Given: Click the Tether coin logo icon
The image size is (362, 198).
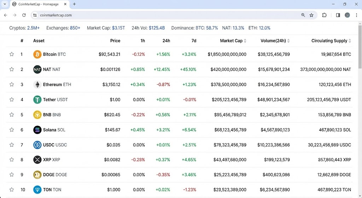Looking at the screenshot, I should click(x=37, y=100).
